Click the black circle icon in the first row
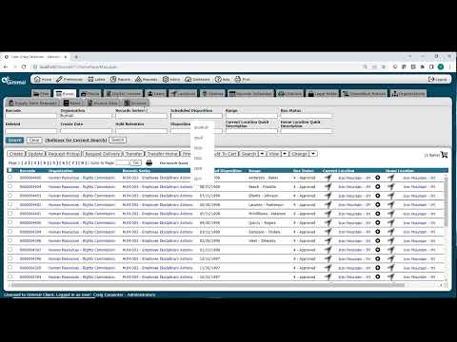This screenshot has height=342, width=457. [x=378, y=178]
